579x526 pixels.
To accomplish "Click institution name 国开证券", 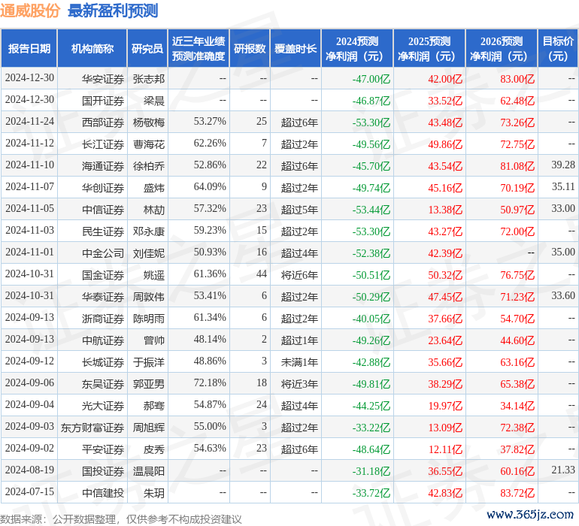I will (103, 101).
